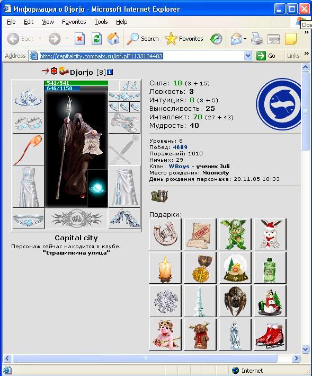
Task: Expand toolbar overflow chevron
Action: tap(307, 32)
